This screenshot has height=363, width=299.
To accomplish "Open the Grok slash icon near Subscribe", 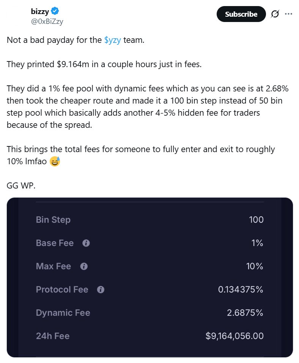I will point(275,14).
